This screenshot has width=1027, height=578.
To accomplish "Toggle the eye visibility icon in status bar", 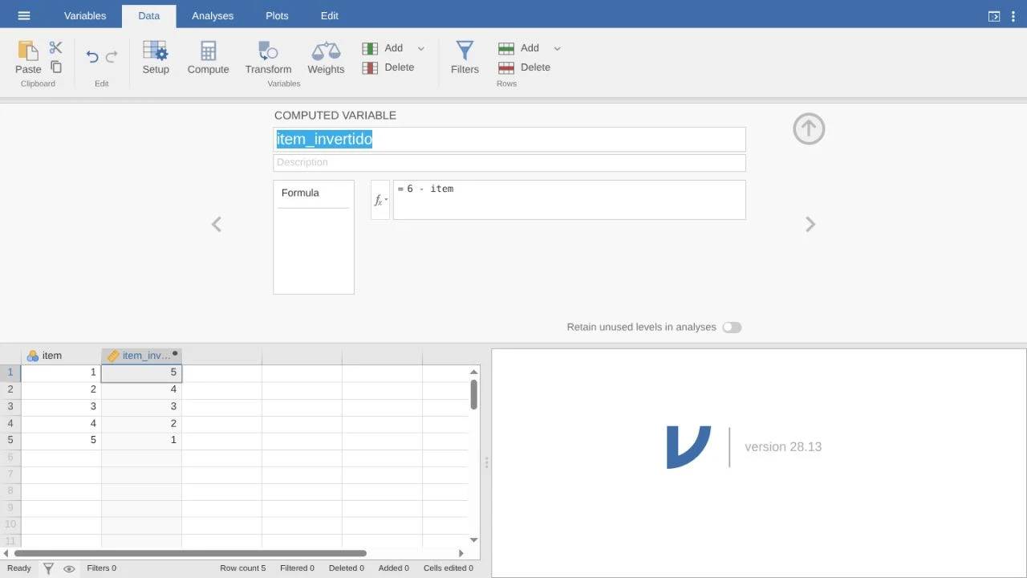I will [69, 568].
